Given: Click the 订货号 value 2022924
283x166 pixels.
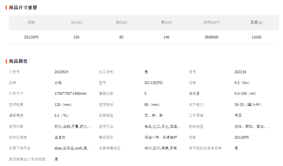Looking at the screenshot, I should click(62, 72).
